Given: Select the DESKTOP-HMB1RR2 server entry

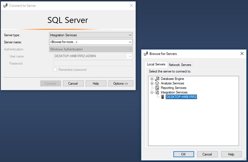Looking at the screenshot, I should tap(181, 97).
